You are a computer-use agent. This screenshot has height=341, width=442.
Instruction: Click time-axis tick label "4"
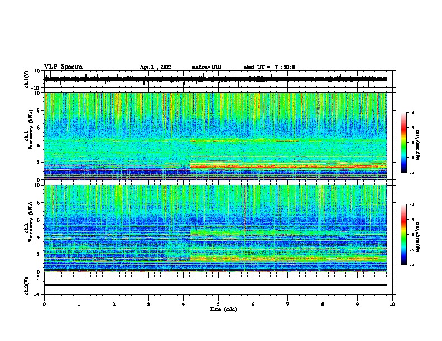[x=183, y=304]
